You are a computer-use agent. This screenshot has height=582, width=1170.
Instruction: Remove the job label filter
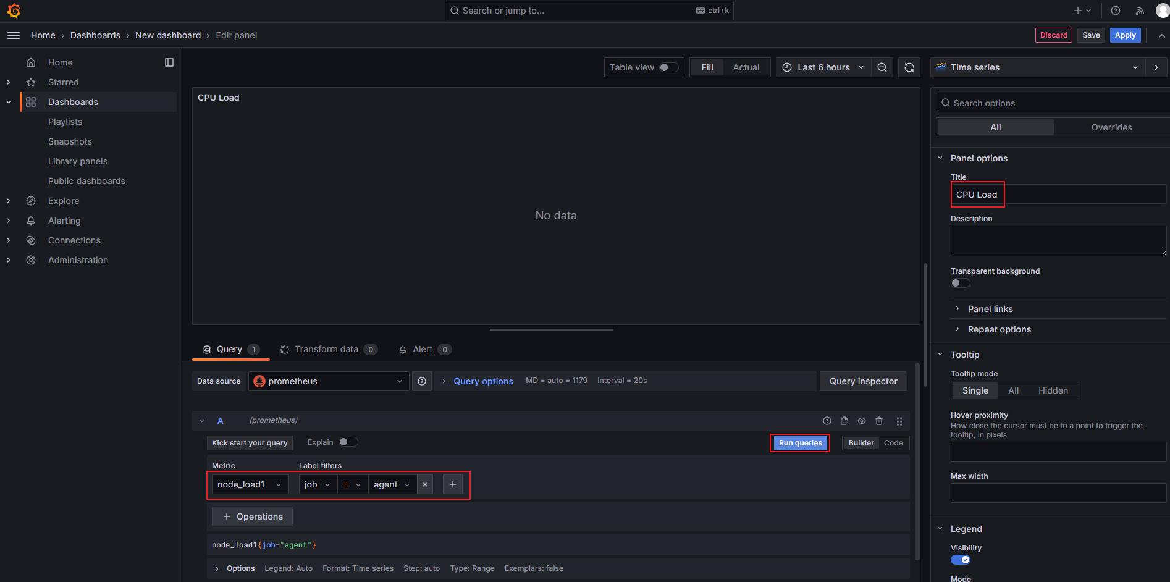coord(425,484)
